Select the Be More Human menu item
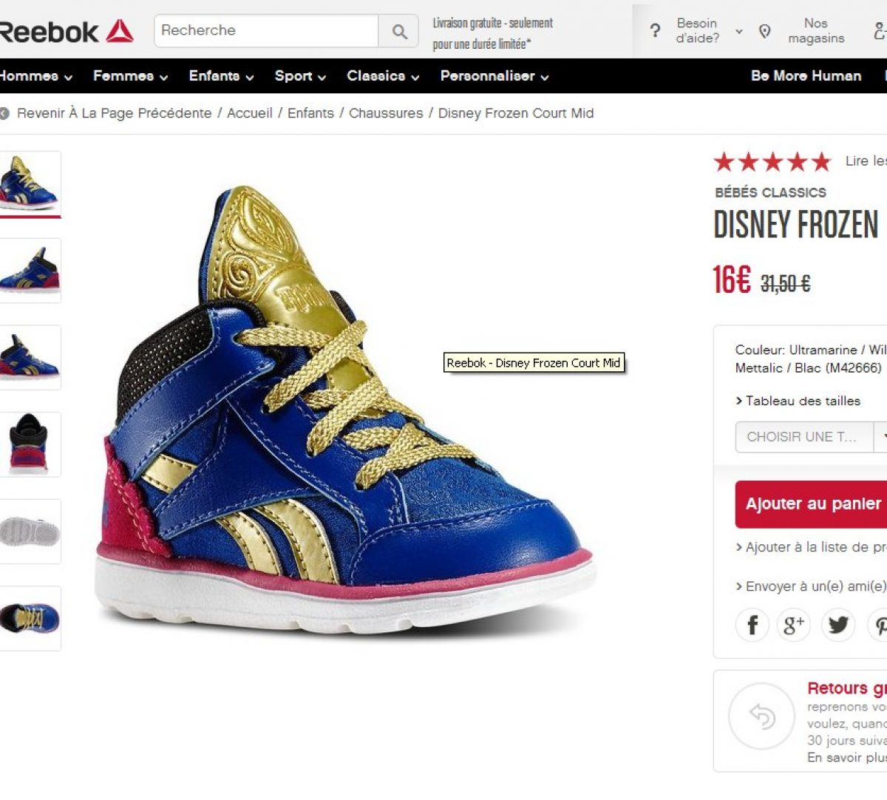887x800 pixels. point(806,76)
